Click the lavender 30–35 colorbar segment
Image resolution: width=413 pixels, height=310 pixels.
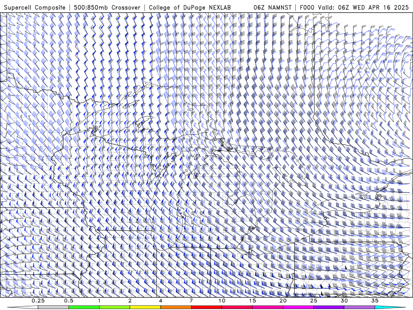click(359, 307)
